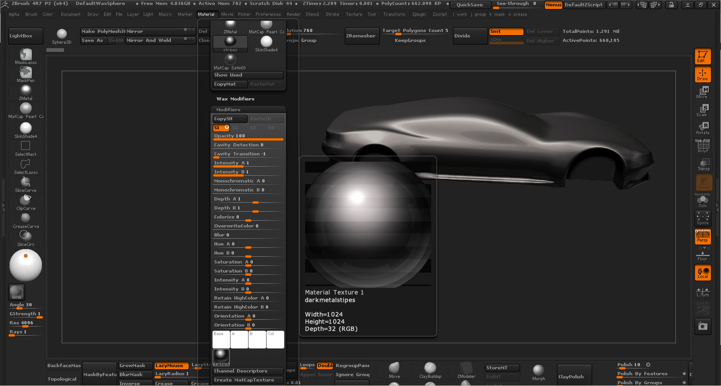Select the ClipCurve brush
Screen dimensions: 721x386
point(26,202)
